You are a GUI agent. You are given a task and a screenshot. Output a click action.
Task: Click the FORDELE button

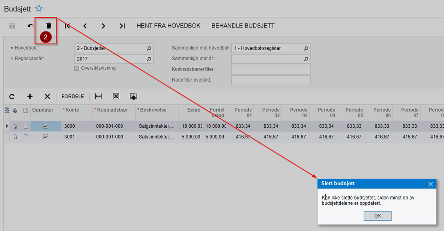[73, 97]
